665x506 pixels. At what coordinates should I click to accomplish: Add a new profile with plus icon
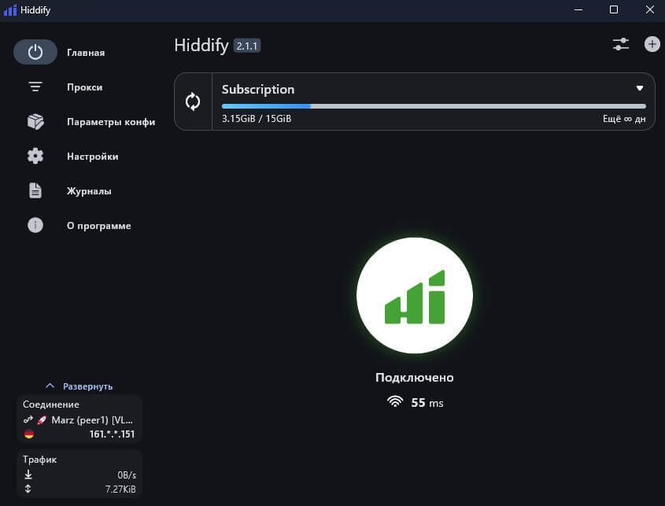(652, 45)
